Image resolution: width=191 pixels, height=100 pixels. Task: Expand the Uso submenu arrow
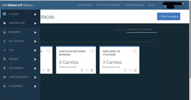35,50
